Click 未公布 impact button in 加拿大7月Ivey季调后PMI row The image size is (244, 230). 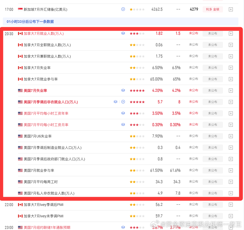213,205
